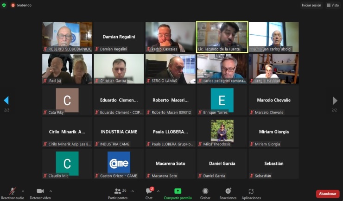The image size is (343, 201).
Task: Click the green Compartir pantalla icon
Action: click(178, 191)
